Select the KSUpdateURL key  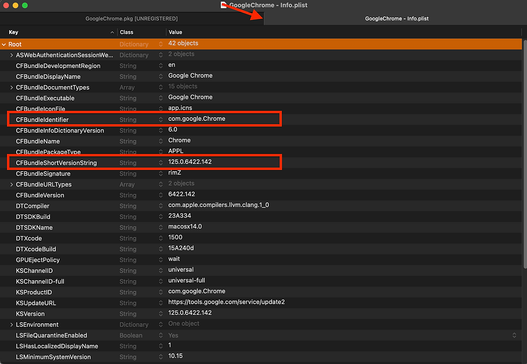[x=36, y=303]
